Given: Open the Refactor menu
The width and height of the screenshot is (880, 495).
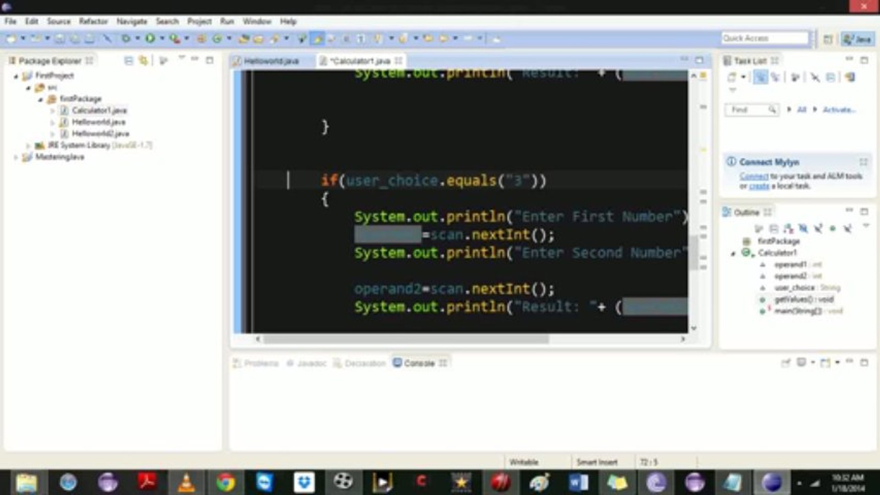Looking at the screenshot, I should point(93,22).
